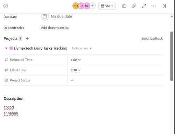Open the orange 'Ma' collaborator avatar
Screen dimensions: 175x134
tap(76, 6)
